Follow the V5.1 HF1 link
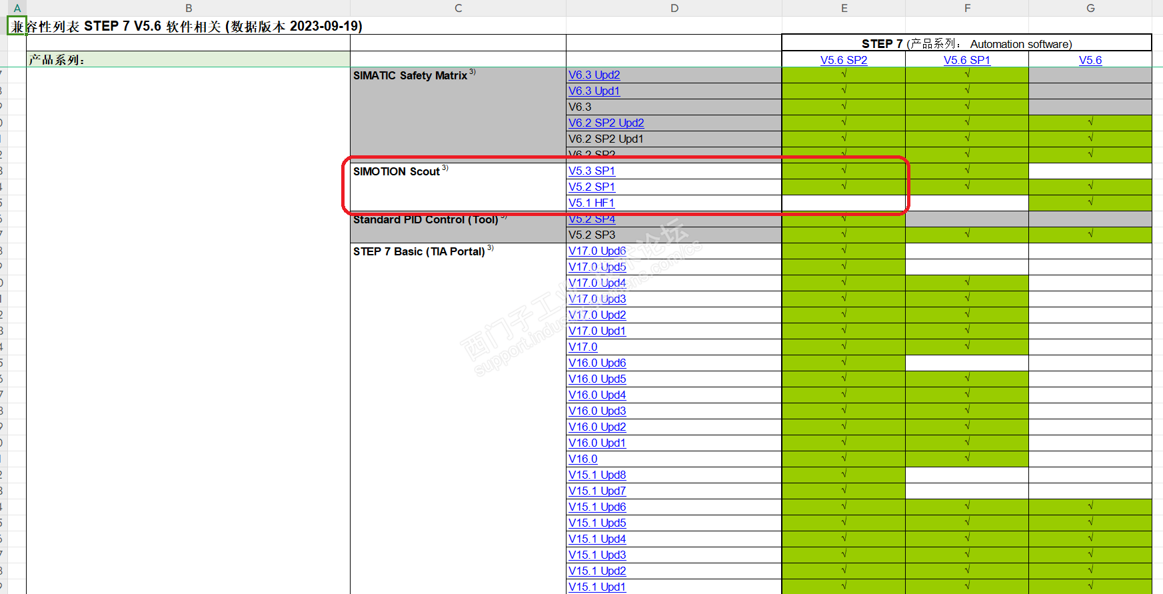 coord(592,203)
